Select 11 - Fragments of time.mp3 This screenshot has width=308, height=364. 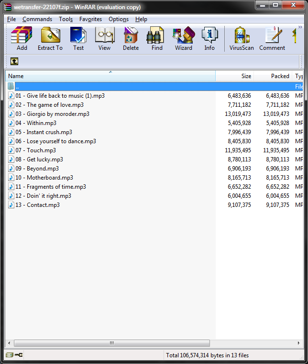[x=51, y=186]
